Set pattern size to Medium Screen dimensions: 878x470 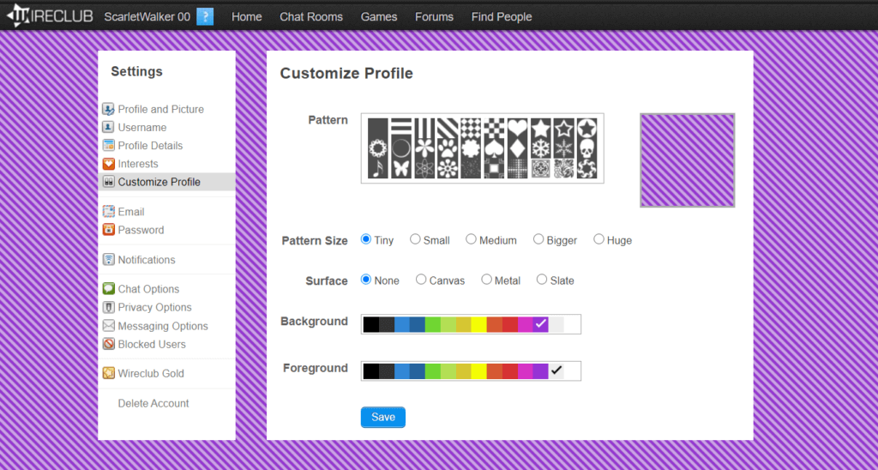click(x=472, y=240)
